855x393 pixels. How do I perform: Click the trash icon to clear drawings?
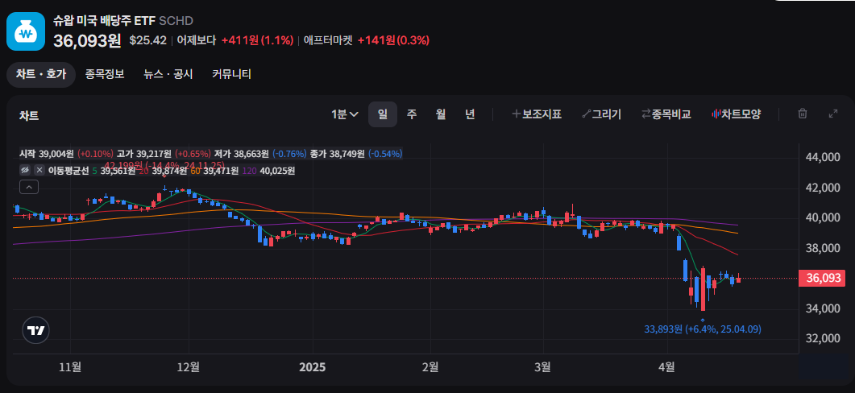[803, 114]
